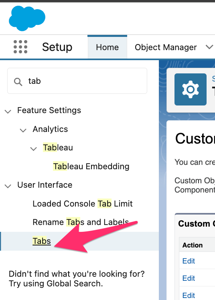Open Tableau Embedding settings
Viewport: 215px width, 300px height.
click(x=91, y=166)
